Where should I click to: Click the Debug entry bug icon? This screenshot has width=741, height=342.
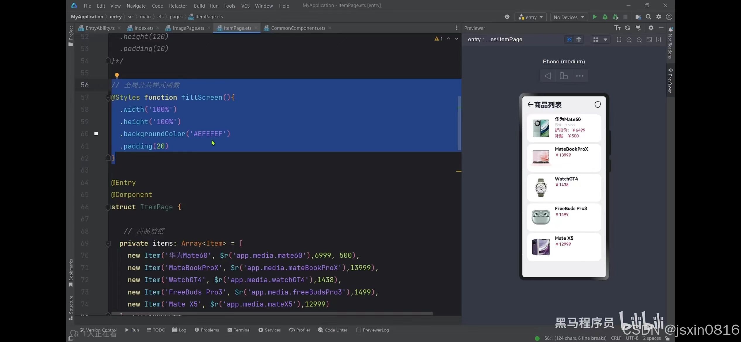[x=605, y=17]
